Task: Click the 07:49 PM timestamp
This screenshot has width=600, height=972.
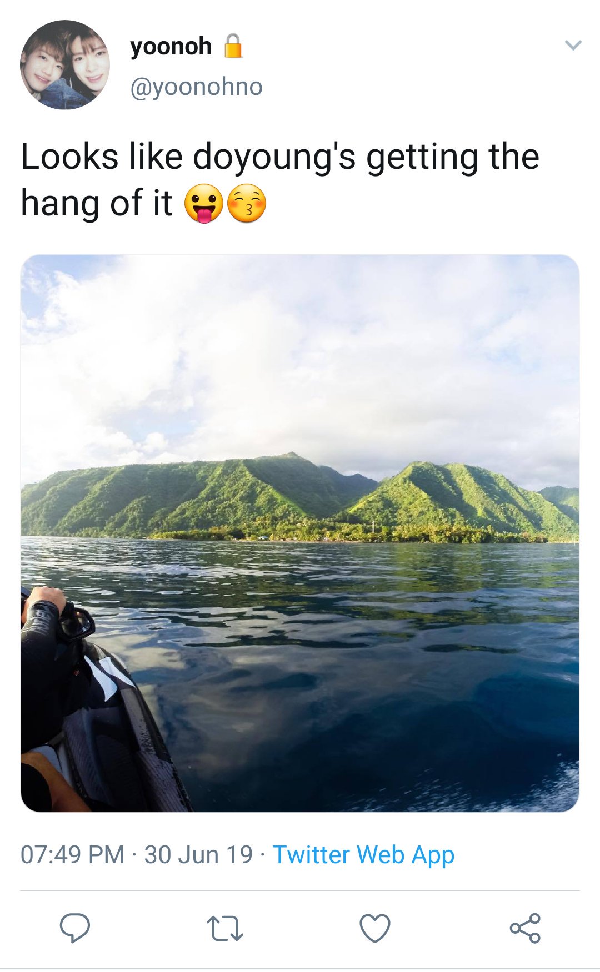Action: 72,854
